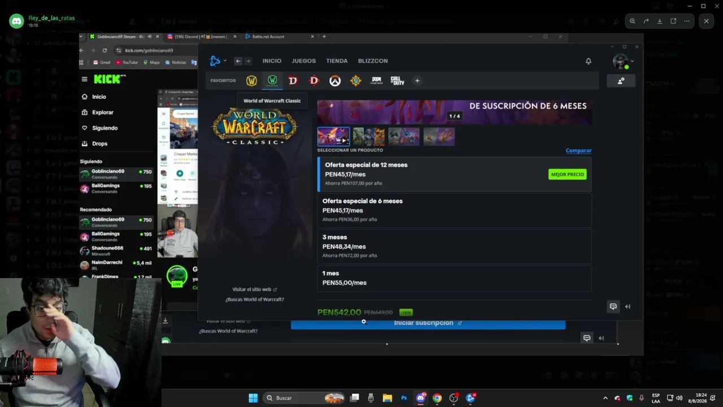This screenshot has height=407, width=723.
Task: Zoom the Discord image preview
Action: pos(633,21)
